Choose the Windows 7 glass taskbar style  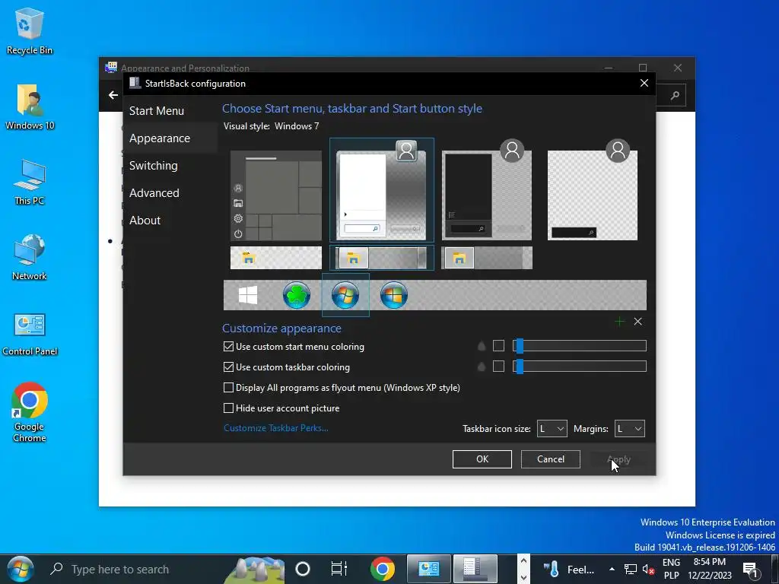(x=382, y=258)
